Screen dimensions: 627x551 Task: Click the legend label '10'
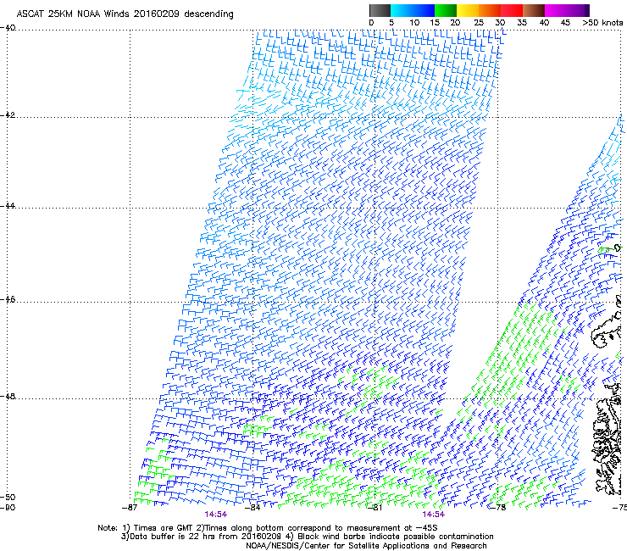point(414,23)
